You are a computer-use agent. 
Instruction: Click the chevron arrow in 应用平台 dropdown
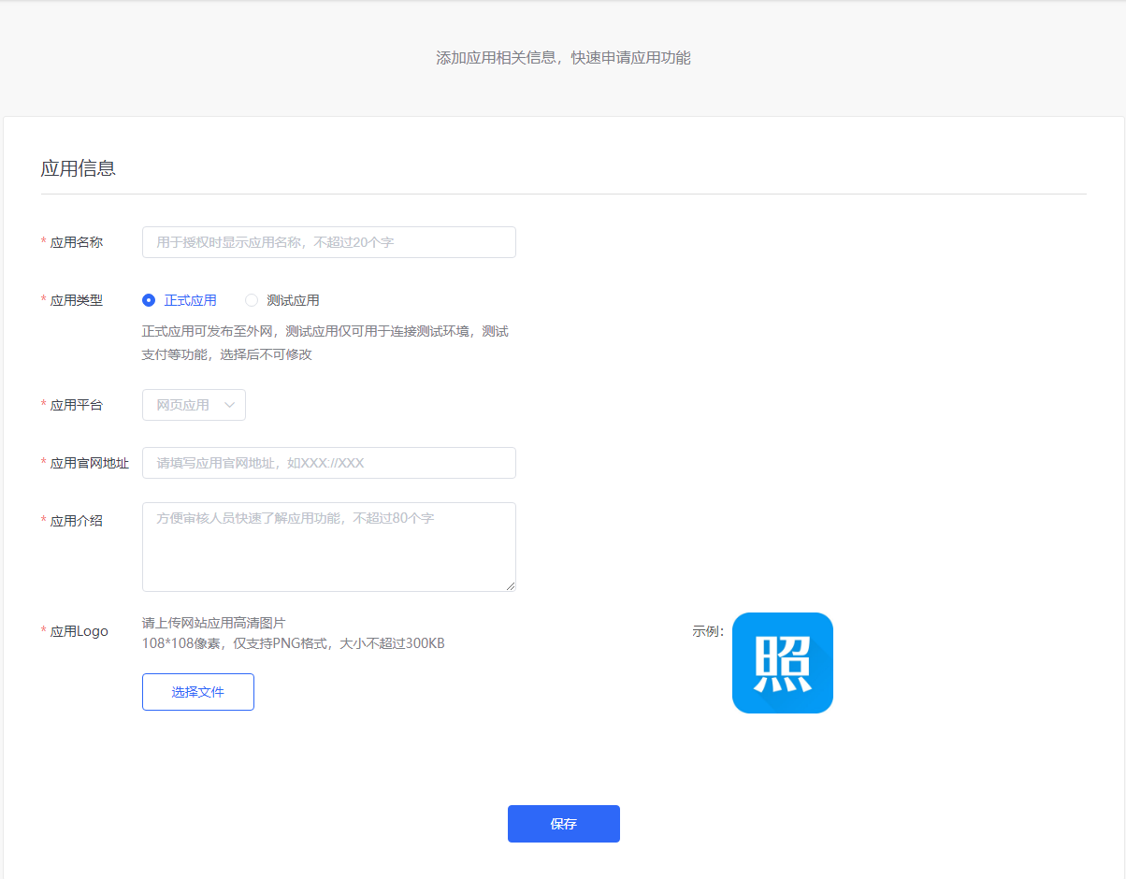pyautogui.click(x=230, y=405)
